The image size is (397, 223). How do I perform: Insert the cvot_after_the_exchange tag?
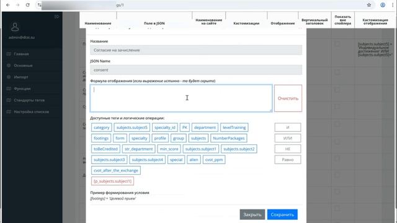116,170
